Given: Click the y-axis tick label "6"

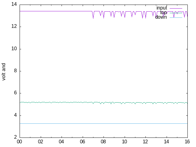Looking at the screenshot, I should pos(15,93).
